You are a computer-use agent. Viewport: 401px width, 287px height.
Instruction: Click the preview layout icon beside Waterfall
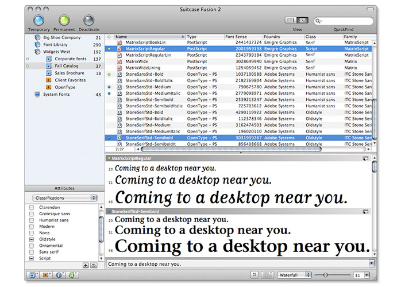(x=268, y=275)
